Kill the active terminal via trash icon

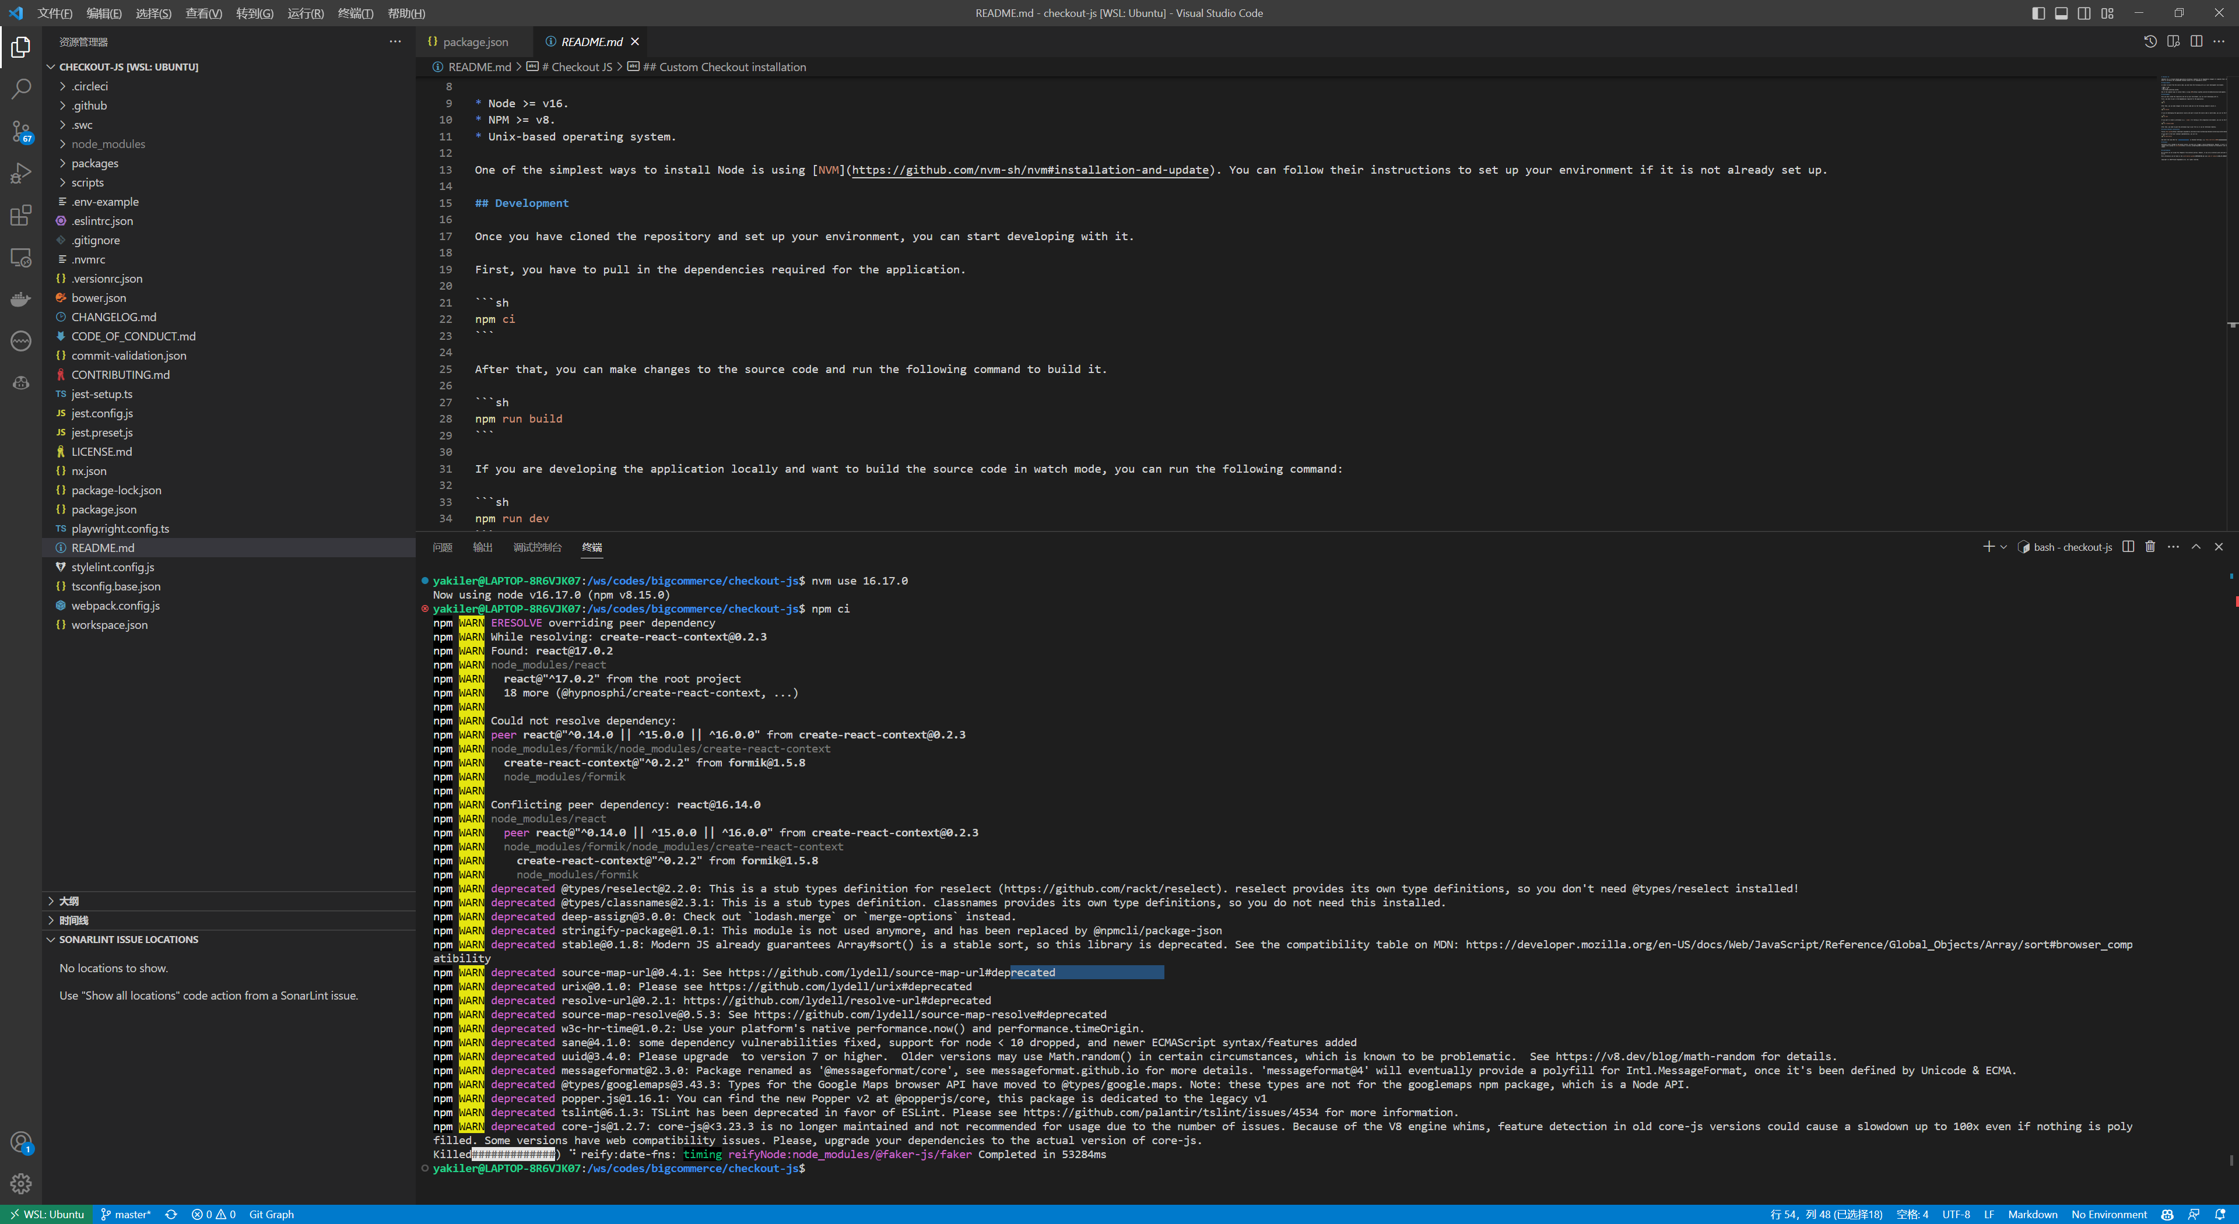[x=2150, y=546]
